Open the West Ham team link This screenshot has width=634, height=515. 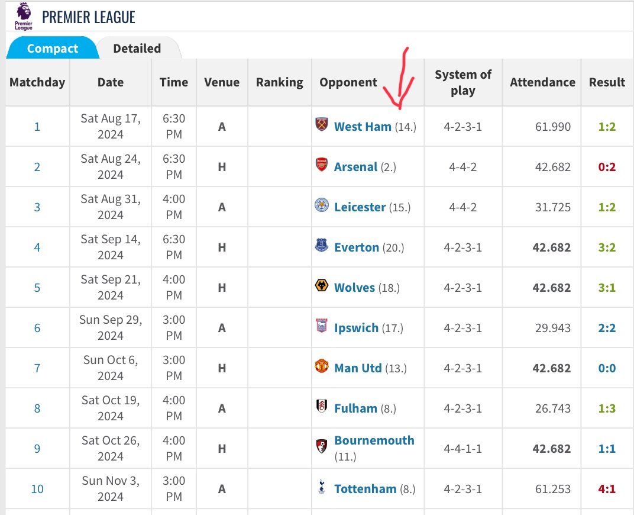[363, 127]
